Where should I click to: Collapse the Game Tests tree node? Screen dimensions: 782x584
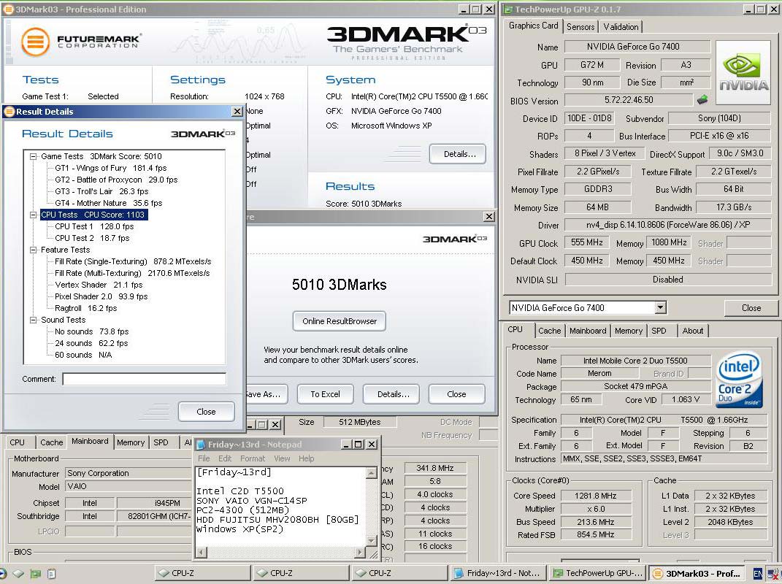[x=34, y=157]
